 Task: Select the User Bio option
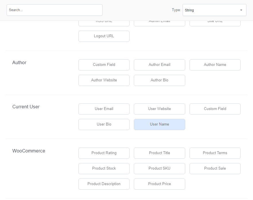click(x=104, y=124)
